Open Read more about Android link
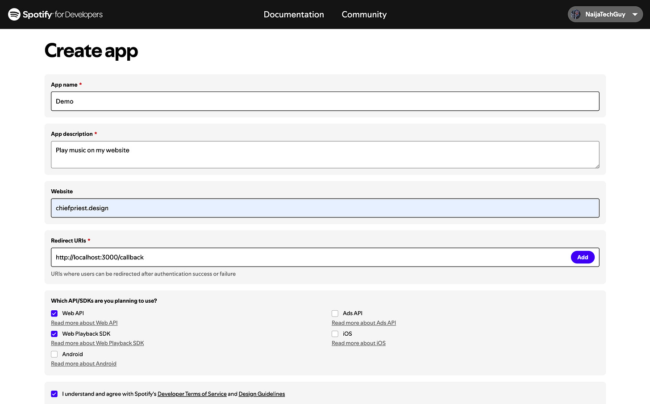Viewport: 650px width, 404px height. pos(83,364)
